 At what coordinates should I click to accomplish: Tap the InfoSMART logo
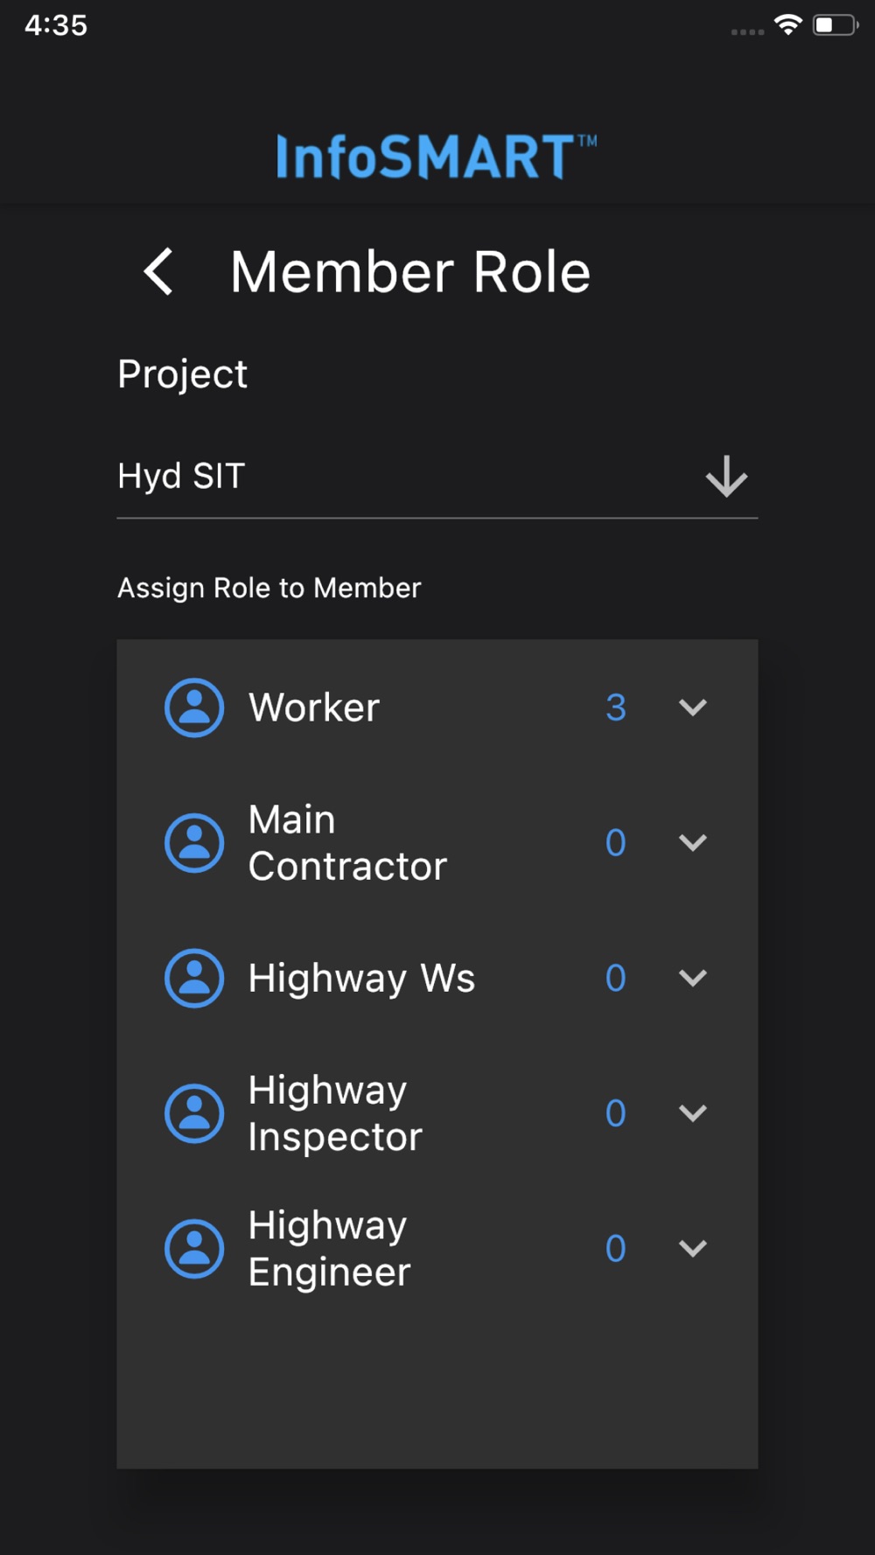pyautogui.click(x=436, y=157)
